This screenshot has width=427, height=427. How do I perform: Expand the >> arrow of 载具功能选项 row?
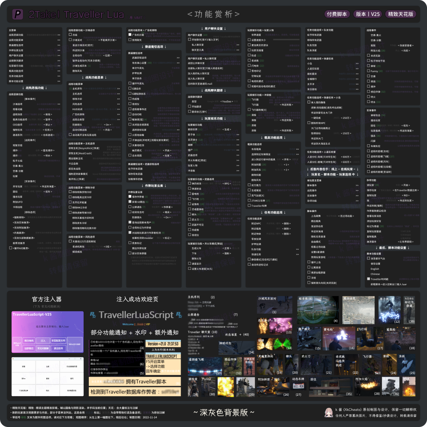59,71
